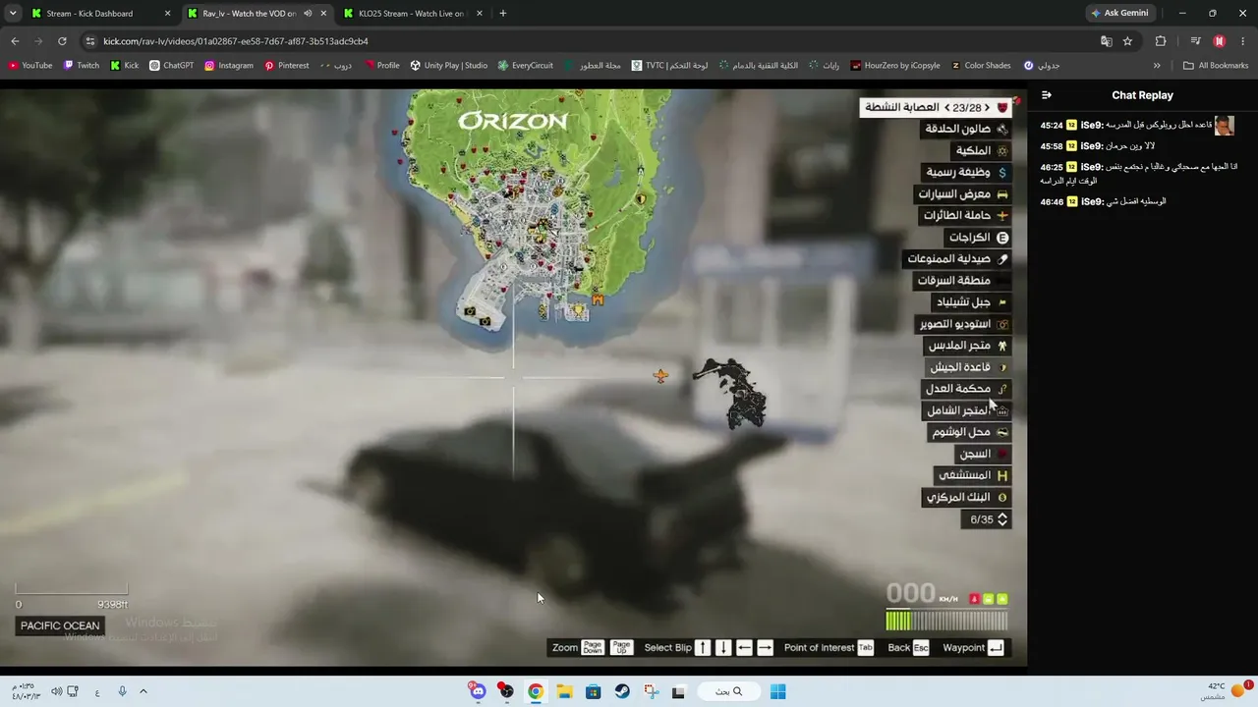Open the HourZero by iCopysle bookmark
The image size is (1258, 707).
click(895, 66)
